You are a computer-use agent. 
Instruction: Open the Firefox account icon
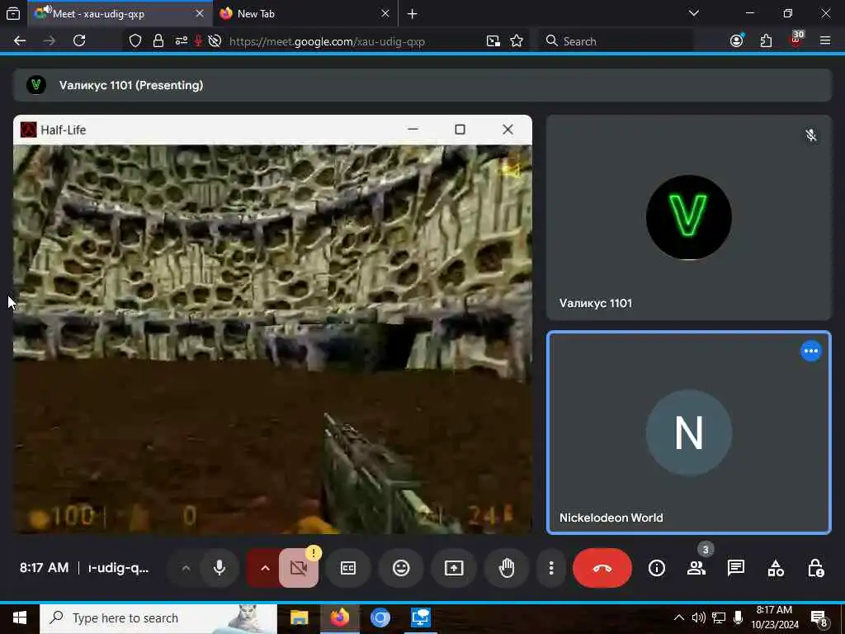(x=736, y=41)
